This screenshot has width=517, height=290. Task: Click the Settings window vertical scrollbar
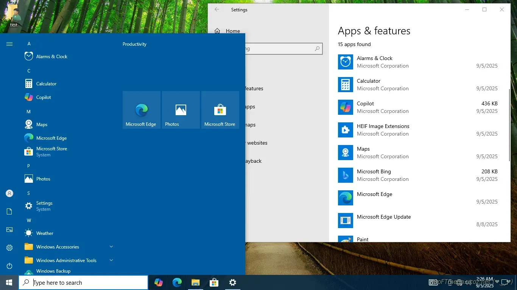[509, 125]
